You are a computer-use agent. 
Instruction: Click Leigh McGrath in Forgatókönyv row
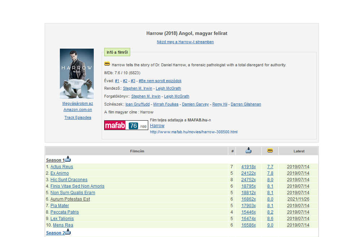point(177,96)
